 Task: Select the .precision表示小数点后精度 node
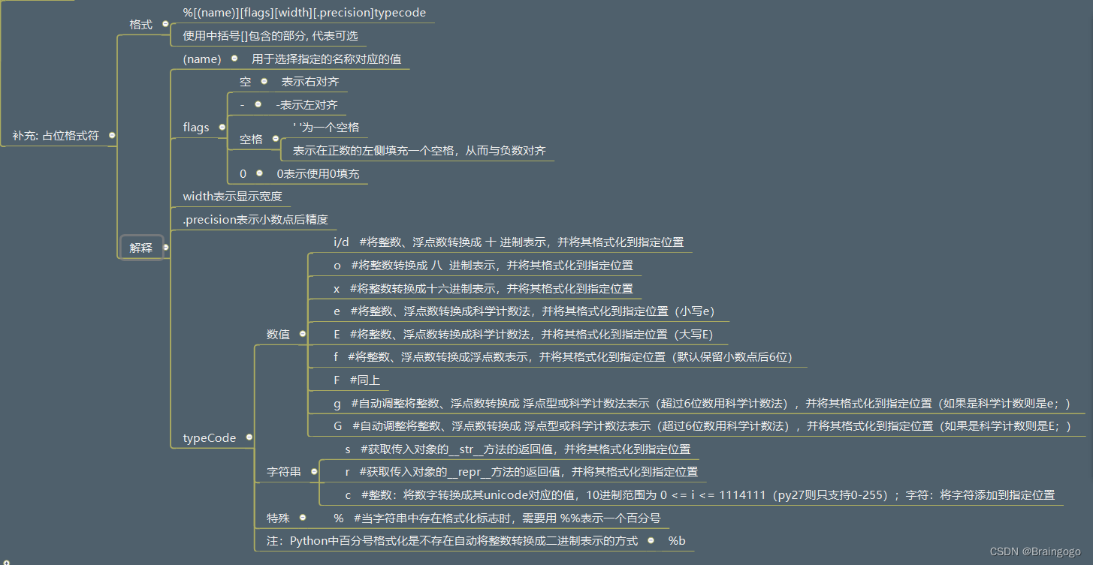(255, 220)
